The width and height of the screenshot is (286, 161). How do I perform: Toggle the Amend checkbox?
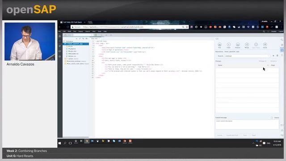(x=272, y=118)
